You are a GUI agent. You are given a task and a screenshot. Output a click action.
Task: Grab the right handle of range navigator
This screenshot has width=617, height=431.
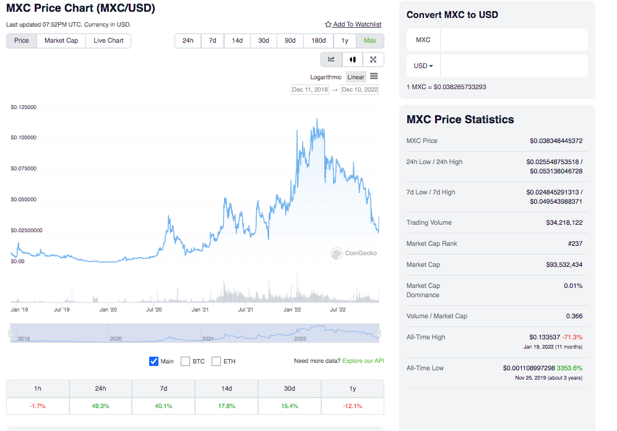pyautogui.click(x=379, y=334)
